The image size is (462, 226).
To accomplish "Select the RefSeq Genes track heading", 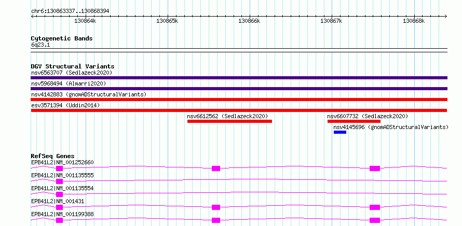I will click(53, 156).
